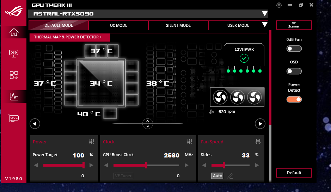Disable the Power Detect switch
The width and height of the screenshot is (331, 192).
[x=294, y=99]
